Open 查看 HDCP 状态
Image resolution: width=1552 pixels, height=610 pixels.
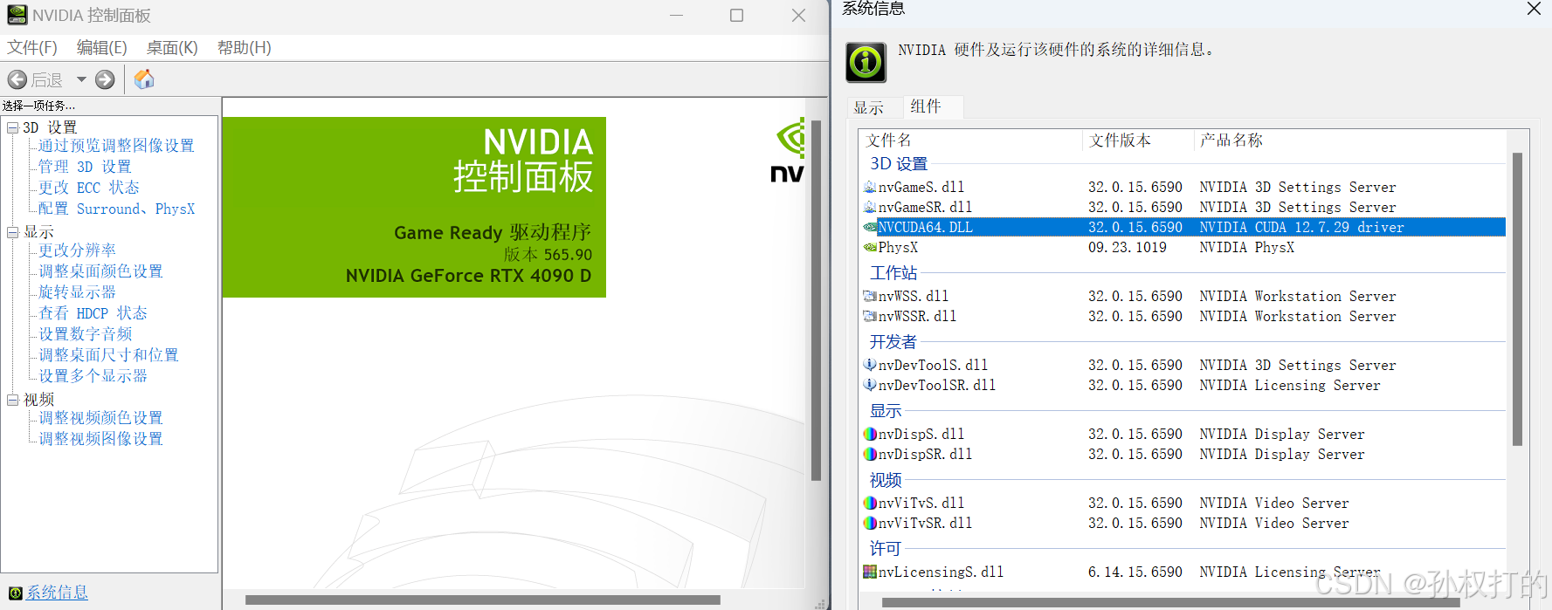[93, 313]
